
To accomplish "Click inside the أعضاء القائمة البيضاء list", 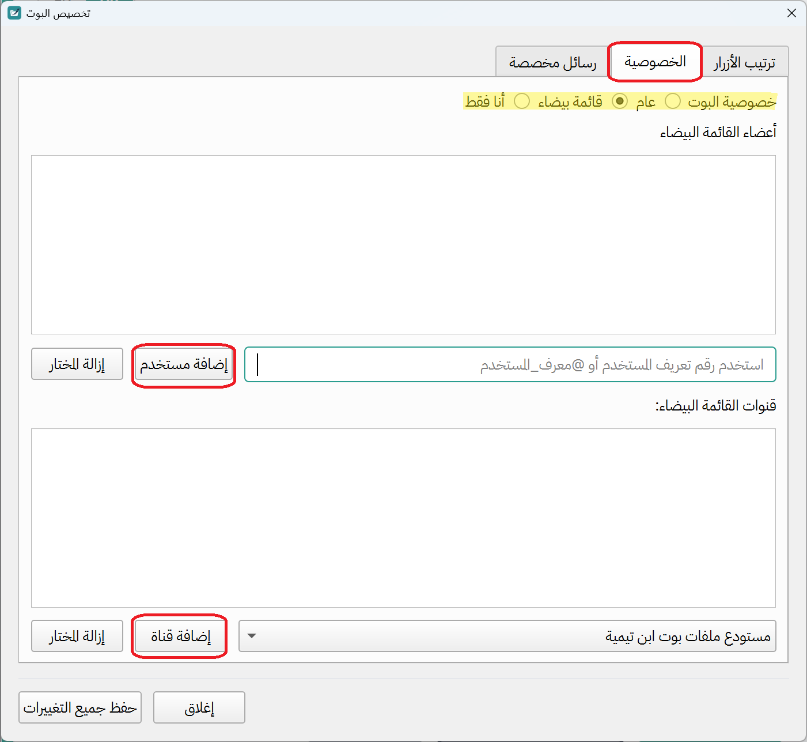I will coord(403,245).
